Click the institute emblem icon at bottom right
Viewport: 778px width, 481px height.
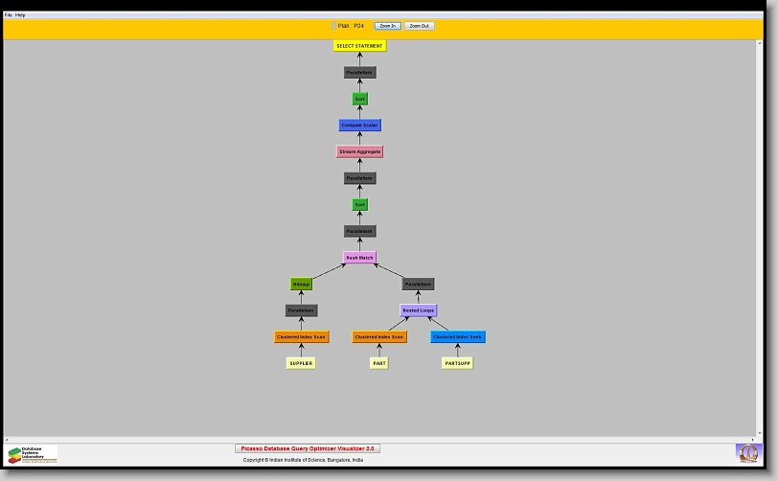746,452
